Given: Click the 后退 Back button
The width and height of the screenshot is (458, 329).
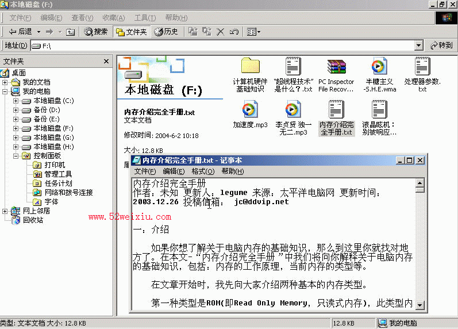Looking at the screenshot, I should click(x=21, y=32).
